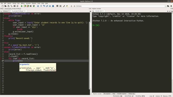Open Preferences with the wrench icon
Screen dimensions: 173x97
coord(64,6)
